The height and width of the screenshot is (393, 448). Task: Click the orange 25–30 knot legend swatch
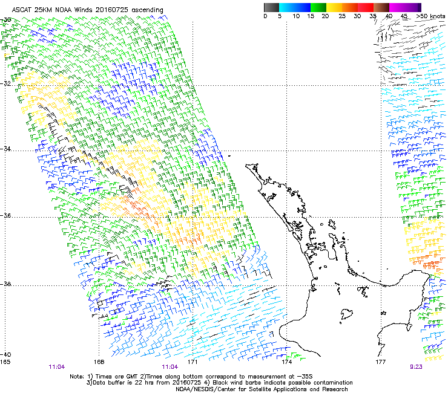click(x=350, y=7)
